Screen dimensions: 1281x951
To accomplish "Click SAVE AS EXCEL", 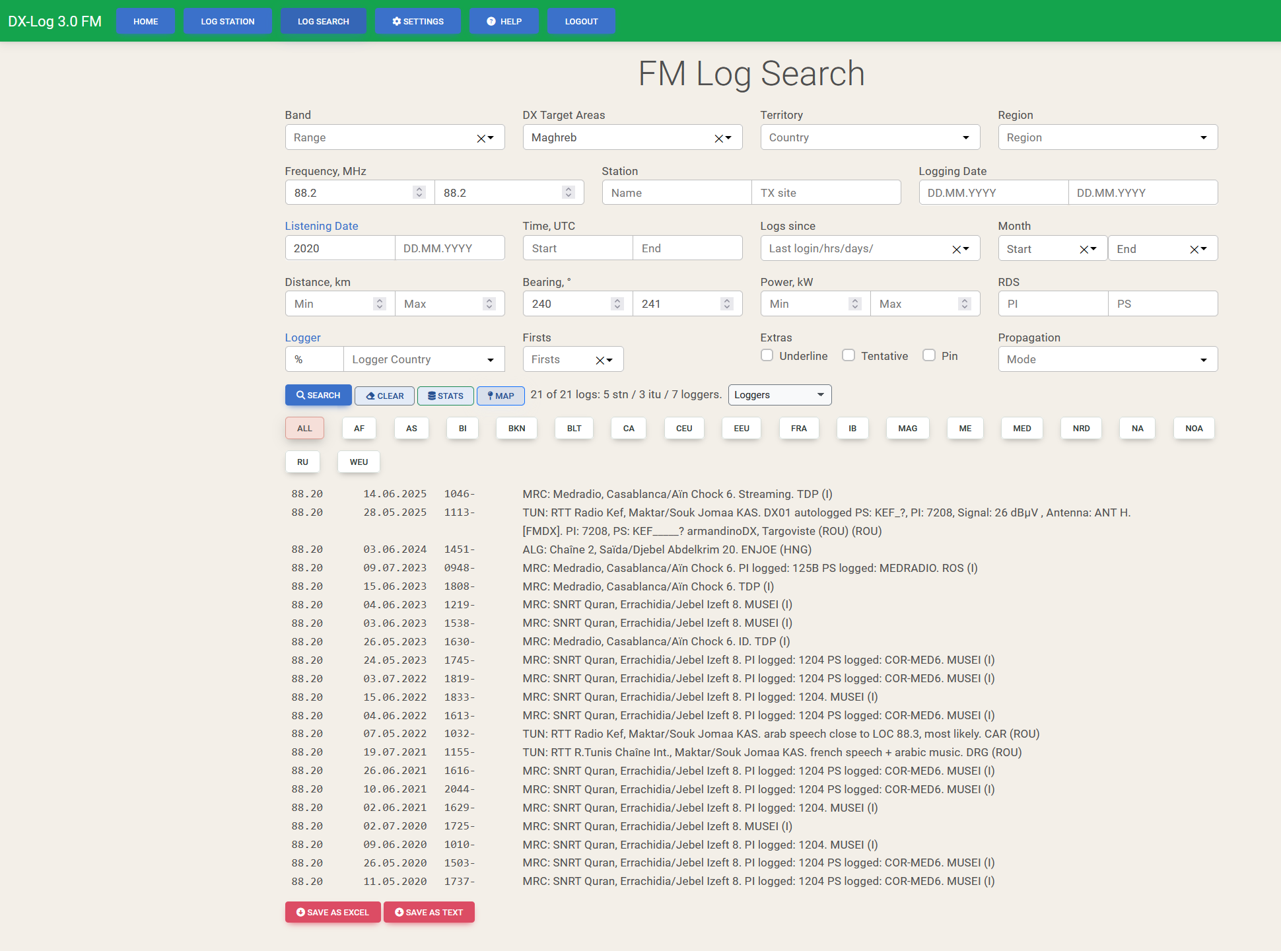I will click(x=333, y=912).
